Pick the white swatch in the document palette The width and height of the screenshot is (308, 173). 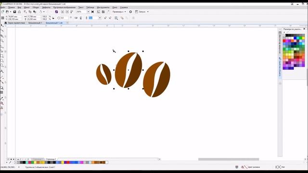click(107, 162)
